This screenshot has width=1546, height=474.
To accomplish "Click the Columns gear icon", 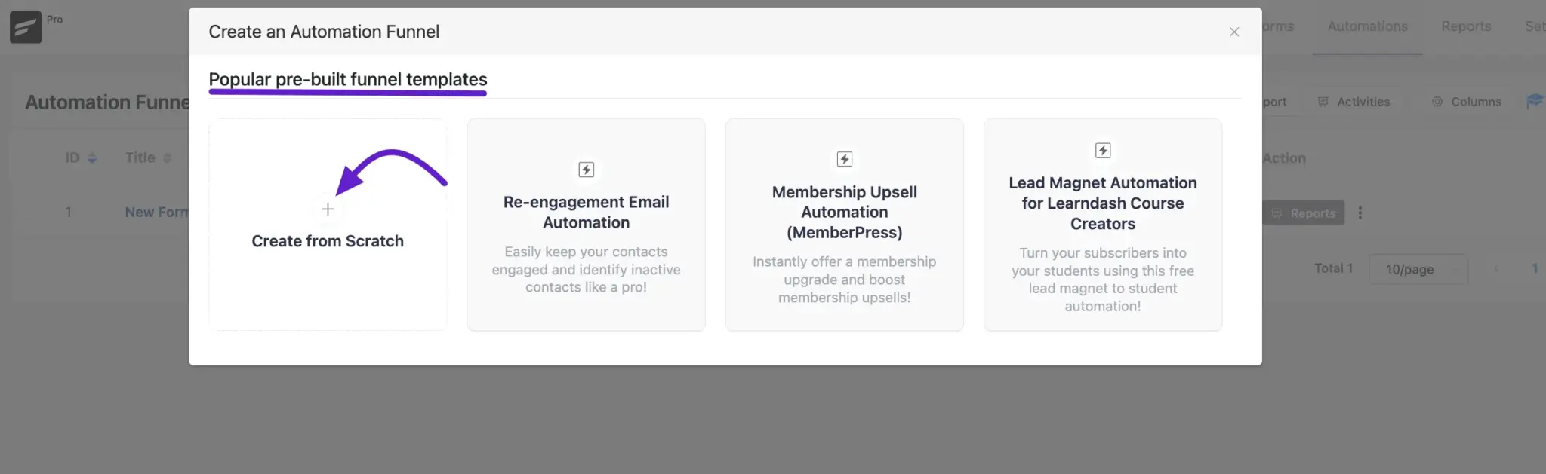I will coord(1437,102).
